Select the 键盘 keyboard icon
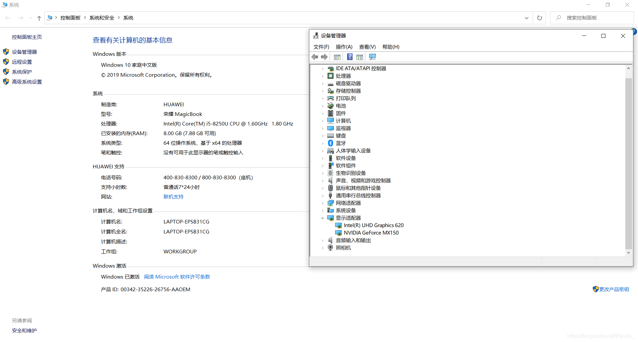The image size is (638, 342). coord(330,136)
